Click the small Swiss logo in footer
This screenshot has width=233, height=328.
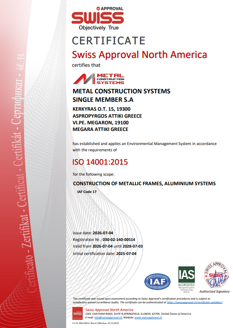coord(78,313)
